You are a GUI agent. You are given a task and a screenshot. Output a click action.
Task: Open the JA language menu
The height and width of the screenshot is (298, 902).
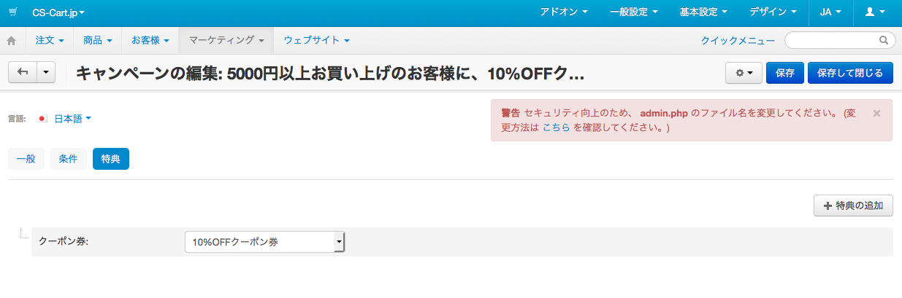pos(830,12)
